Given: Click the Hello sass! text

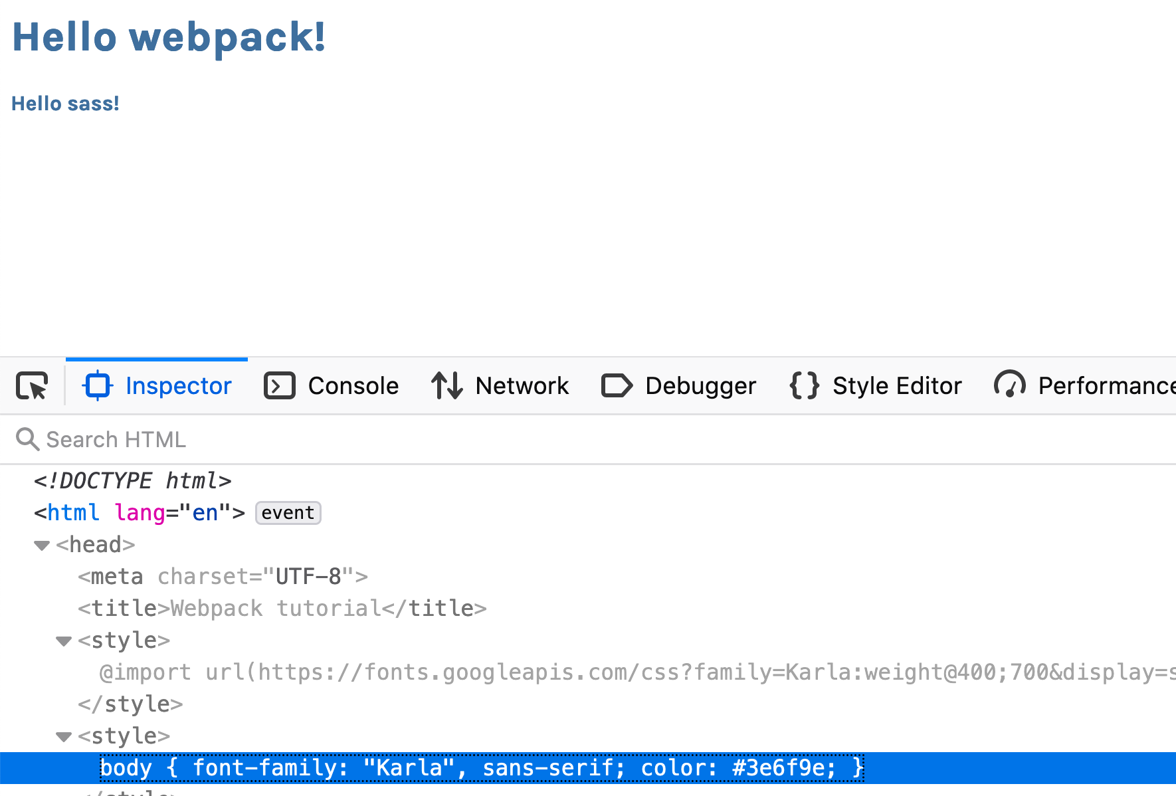Looking at the screenshot, I should 66,104.
